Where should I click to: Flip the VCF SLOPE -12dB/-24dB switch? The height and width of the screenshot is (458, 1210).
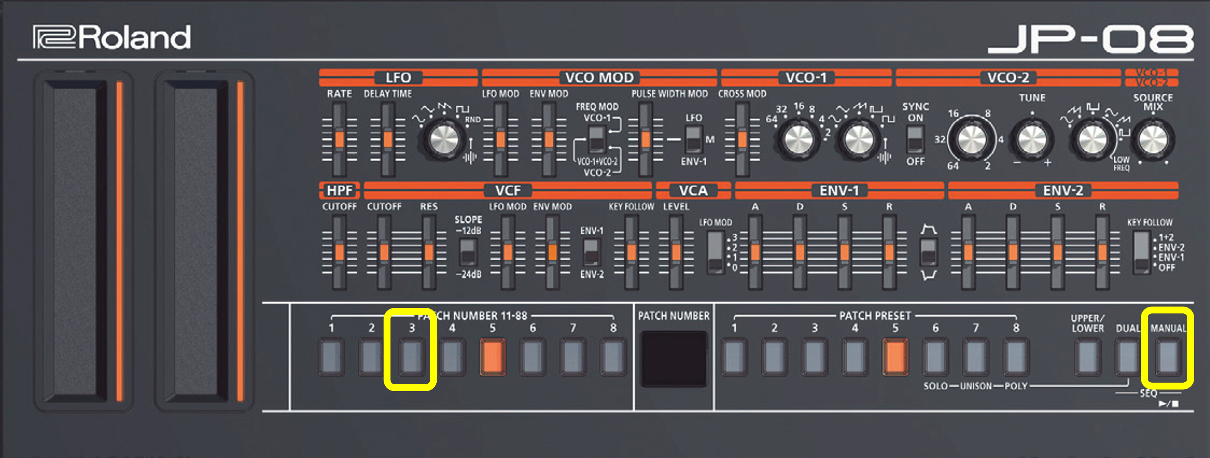(468, 253)
